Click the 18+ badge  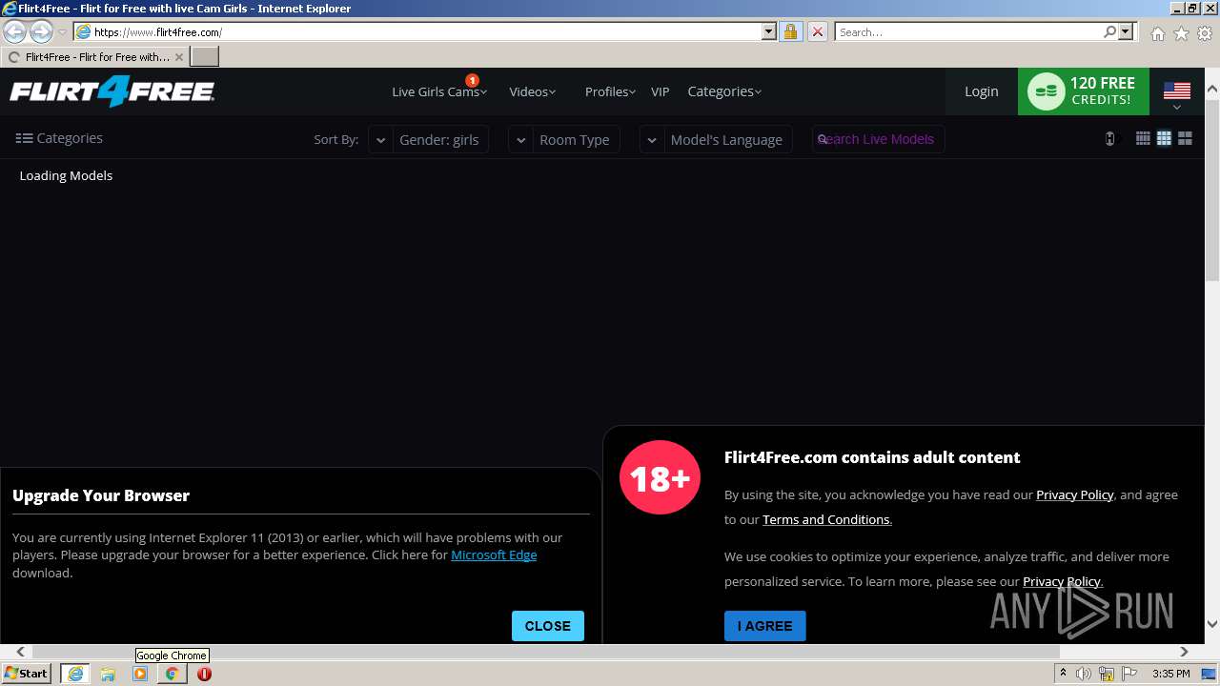pyautogui.click(x=660, y=477)
